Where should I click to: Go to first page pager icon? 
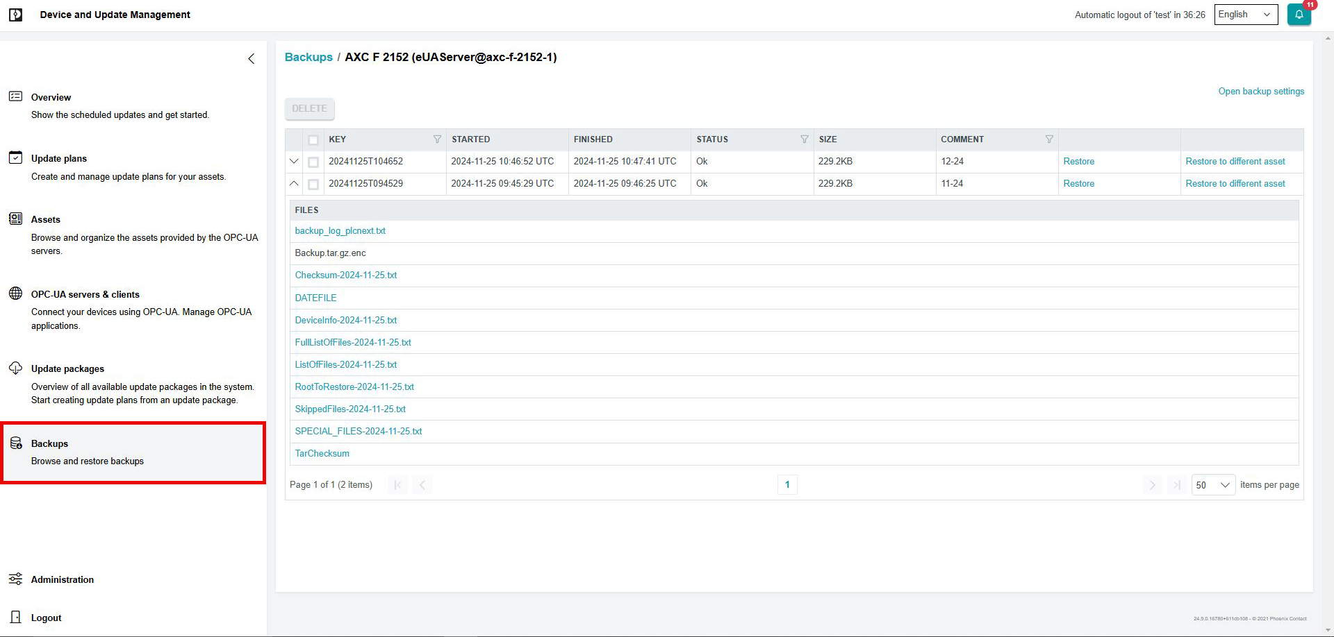pos(397,485)
